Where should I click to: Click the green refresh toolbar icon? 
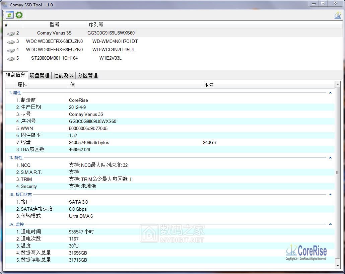9,15
